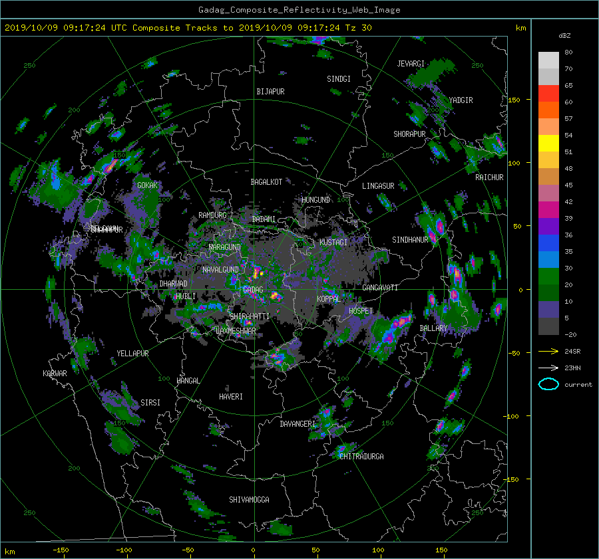Image resolution: width=599 pixels, height=559 pixels.
Task: Click the SIRSI city label
Action: click(x=150, y=403)
